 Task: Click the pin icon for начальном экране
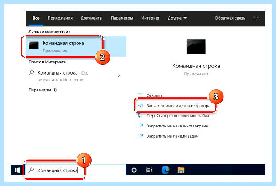pos(141,125)
